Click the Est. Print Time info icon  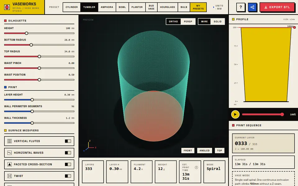196,167
